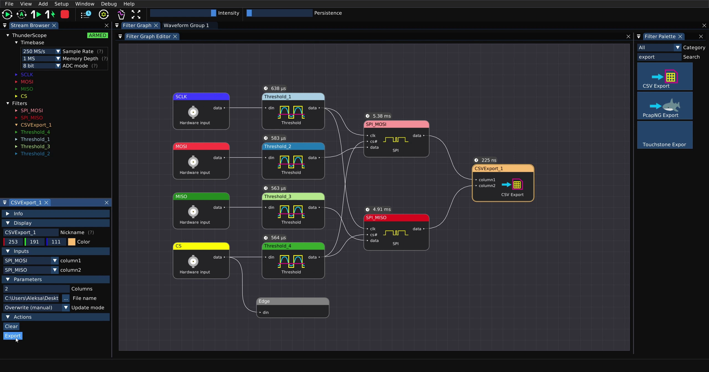Open the Add menu
The height and width of the screenshot is (372, 709).
coord(43,4)
